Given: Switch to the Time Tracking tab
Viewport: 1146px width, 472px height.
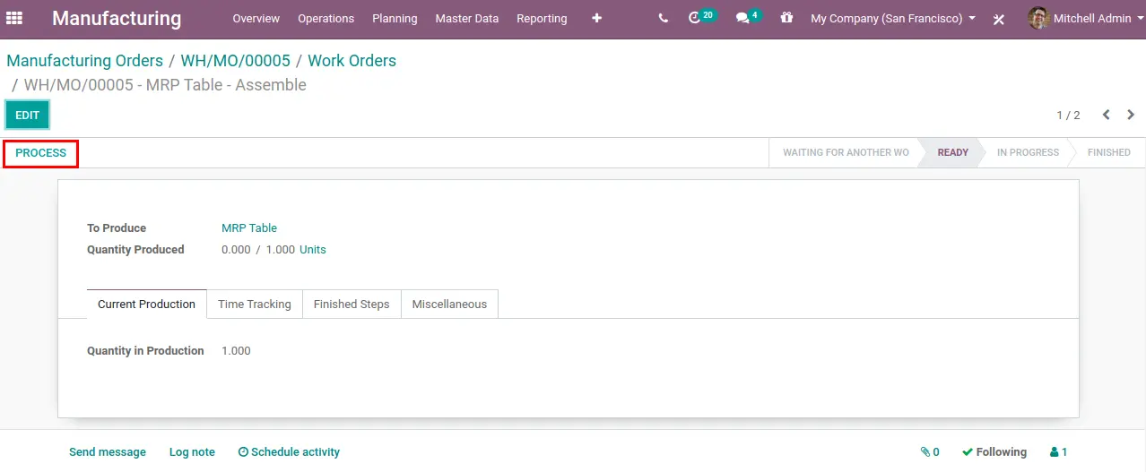Looking at the screenshot, I should click(255, 304).
